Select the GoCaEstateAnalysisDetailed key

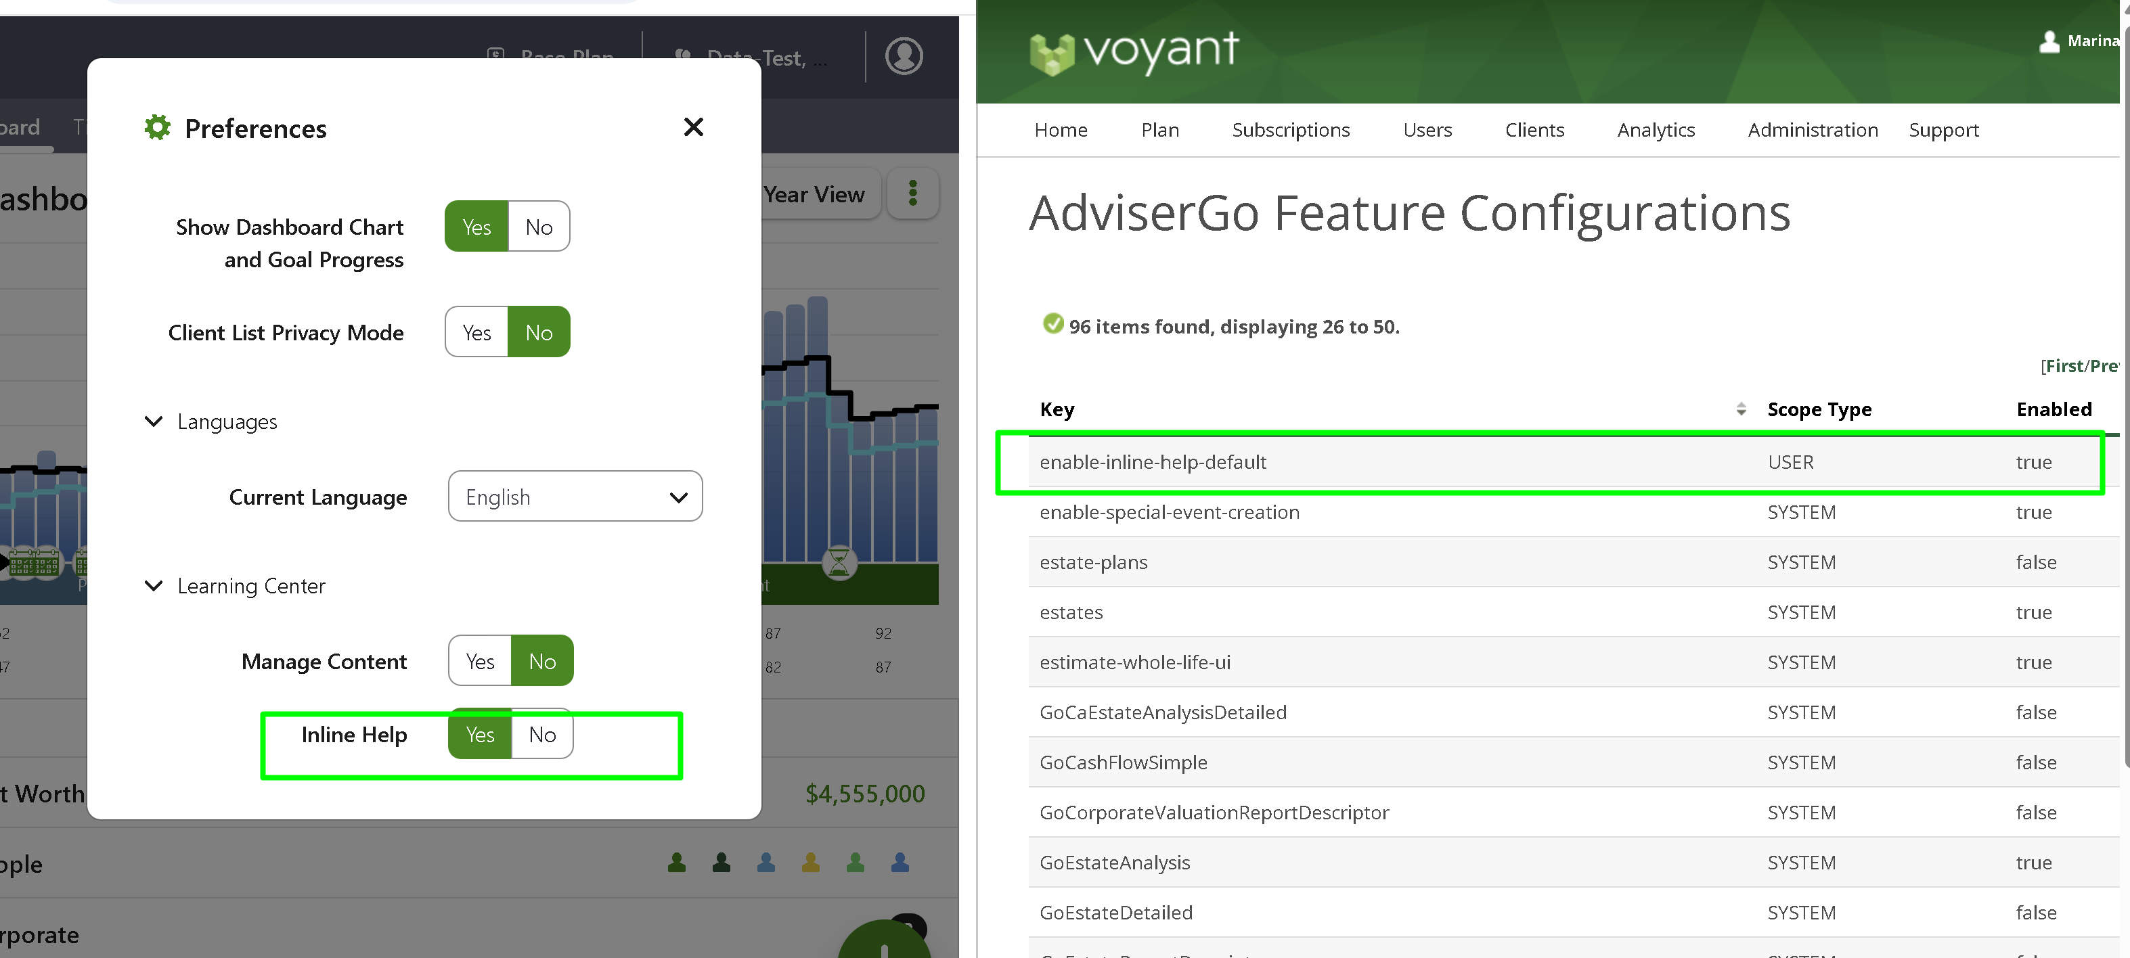(x=1163, y=712)
